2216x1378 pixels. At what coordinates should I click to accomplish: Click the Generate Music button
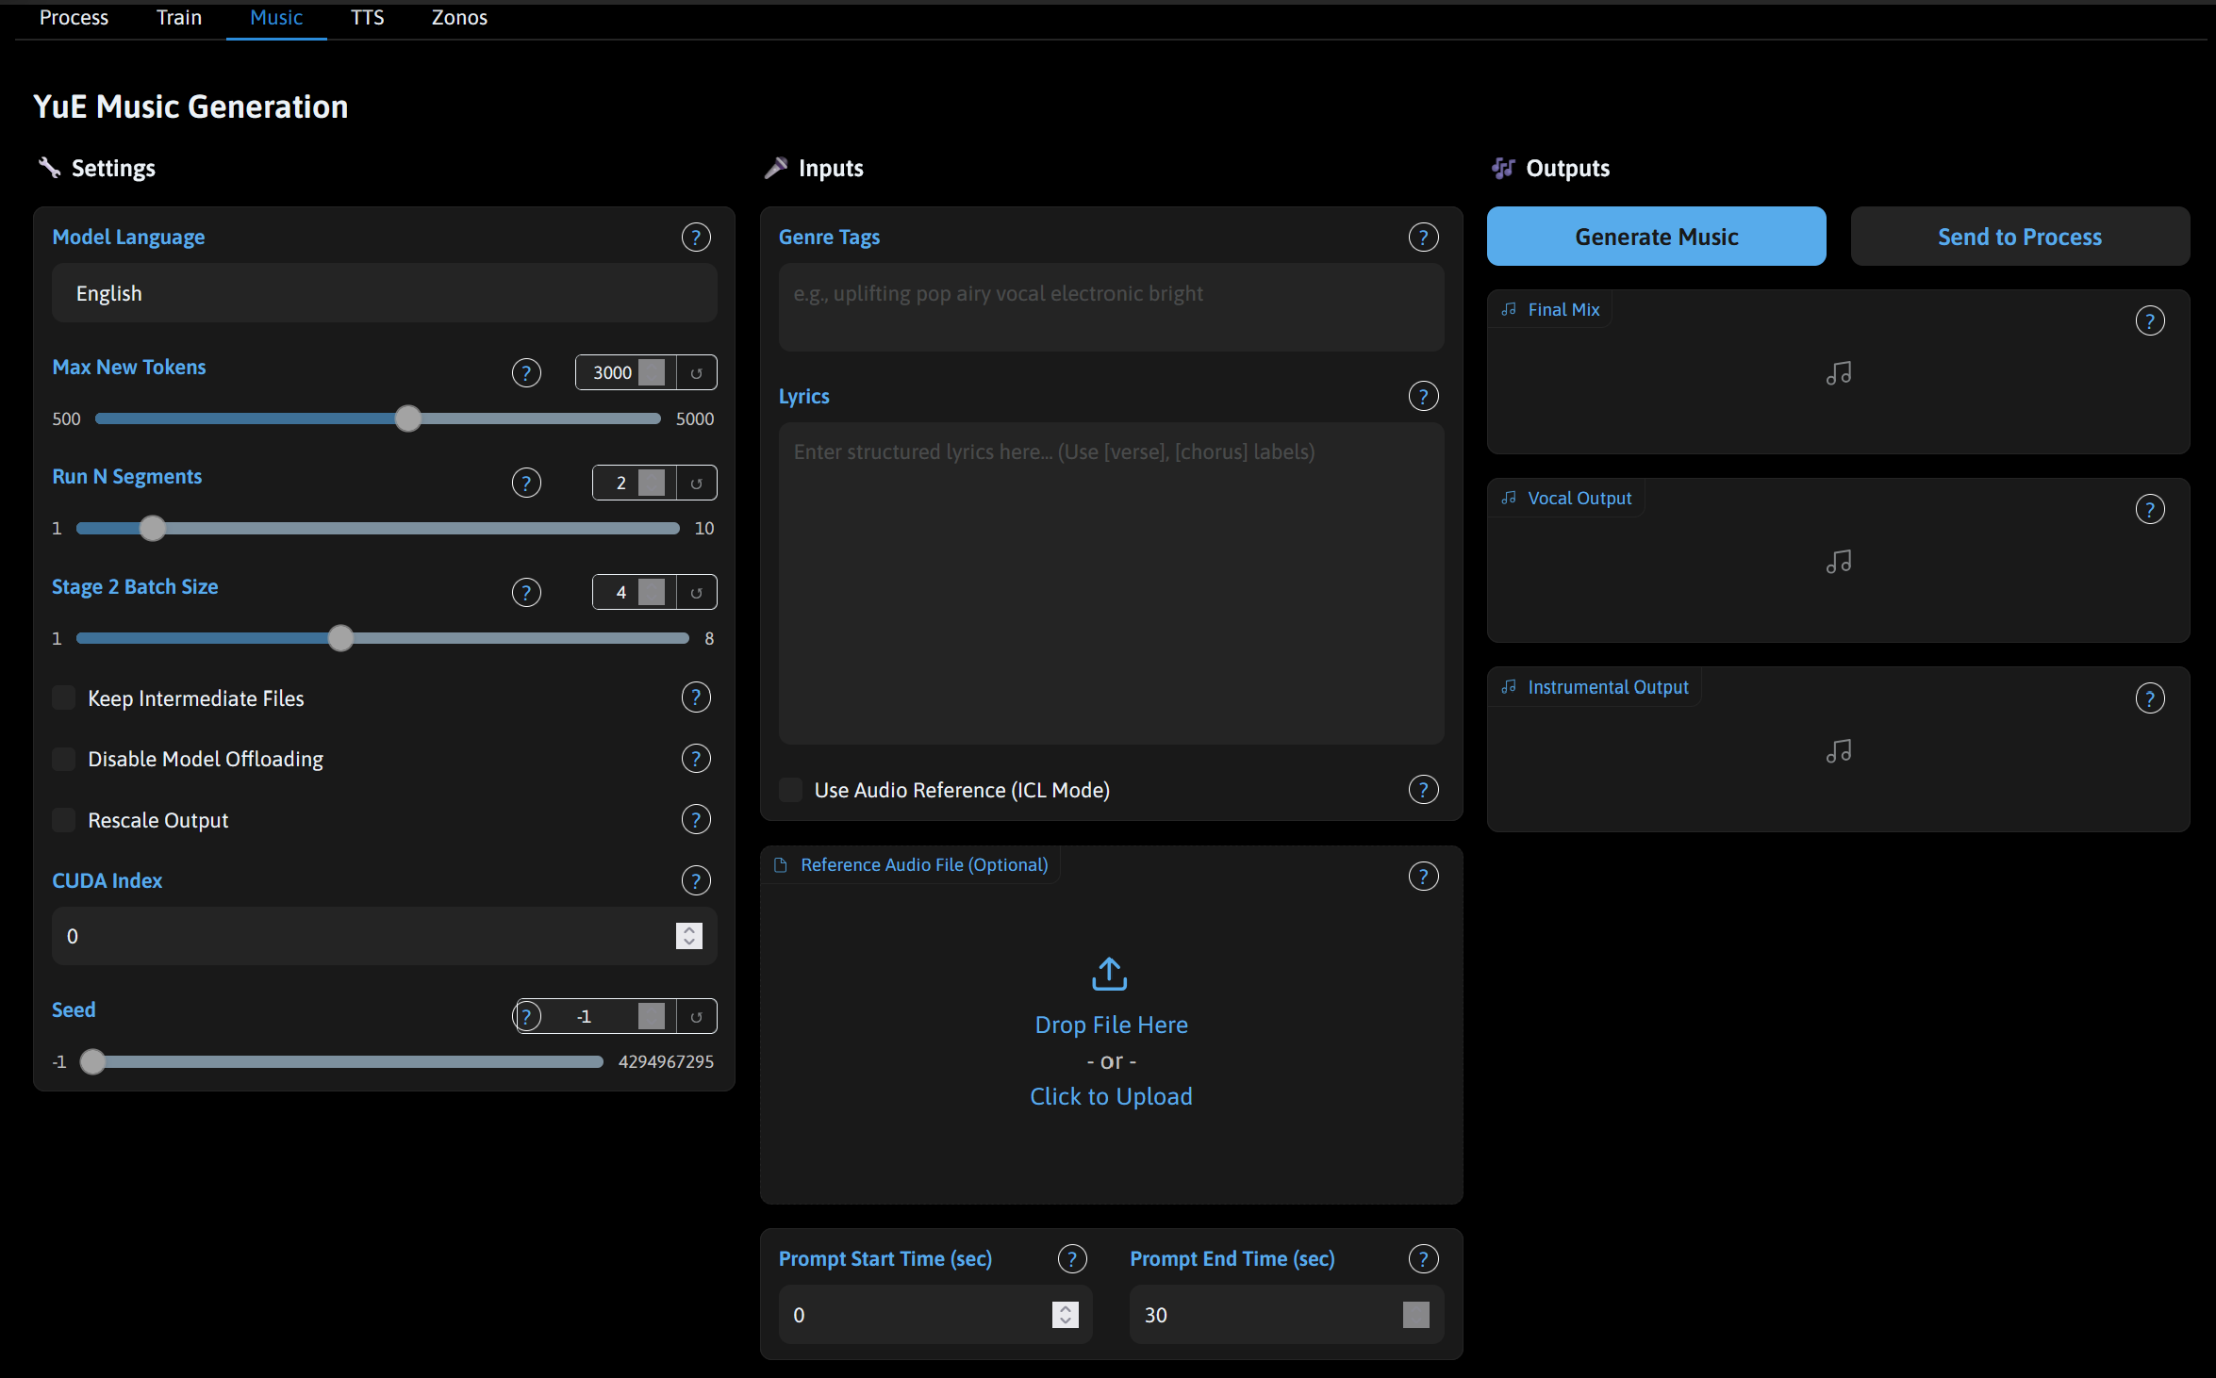tap(1656, 237)
